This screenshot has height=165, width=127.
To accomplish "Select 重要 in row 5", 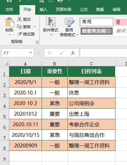I will click(x=55, y=114).
